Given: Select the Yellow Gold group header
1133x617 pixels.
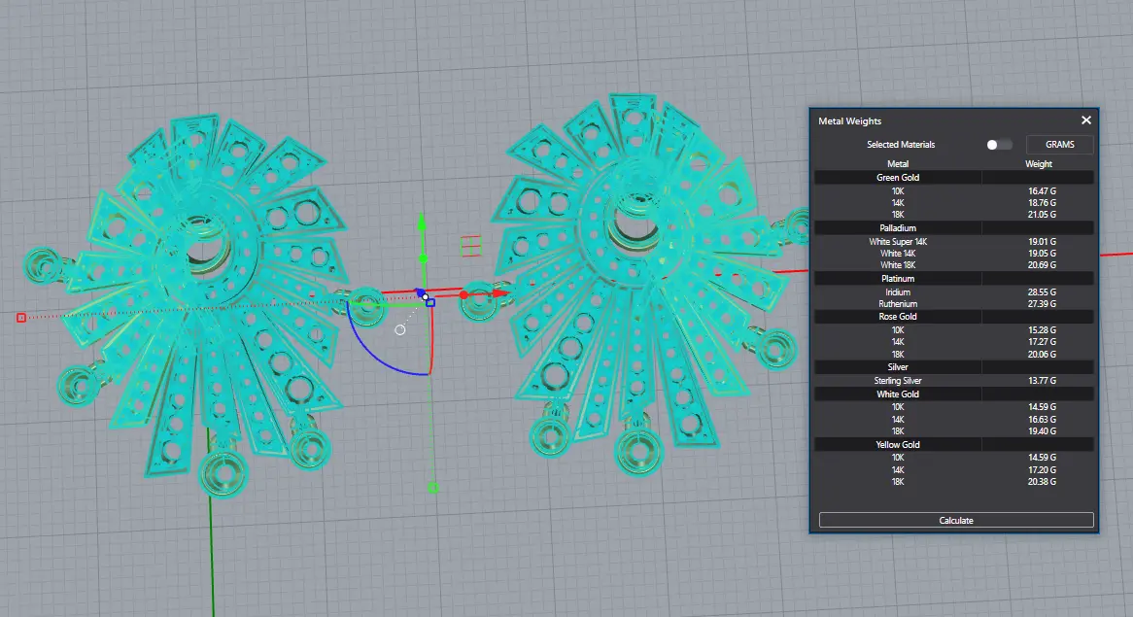Looking at the screenshot, I should coord(898,445).
